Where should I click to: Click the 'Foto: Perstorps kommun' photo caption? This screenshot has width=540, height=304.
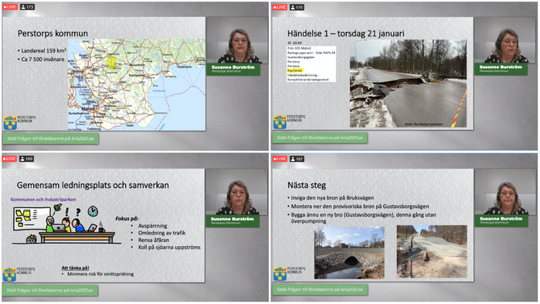(423, 124)
